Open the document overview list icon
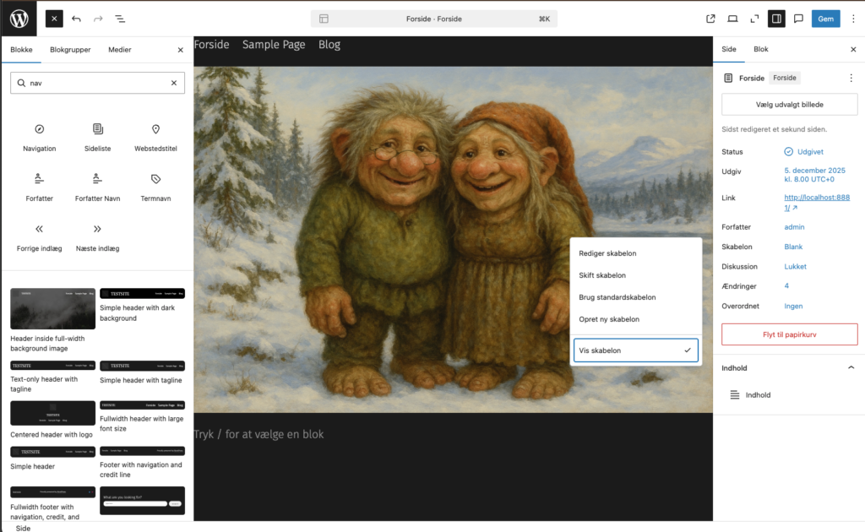The image size is (865, 532). point(120,19)
